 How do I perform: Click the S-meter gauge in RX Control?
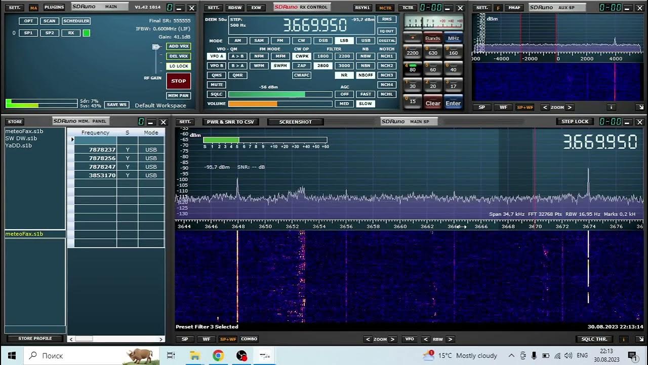pyautogui.click(x=433, y=23)
